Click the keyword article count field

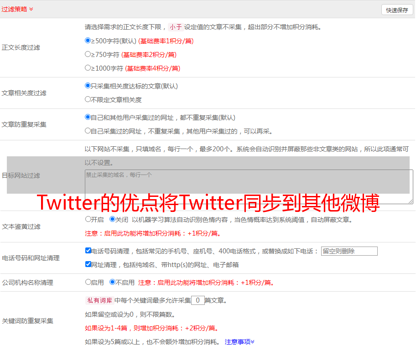pos(198,300)
